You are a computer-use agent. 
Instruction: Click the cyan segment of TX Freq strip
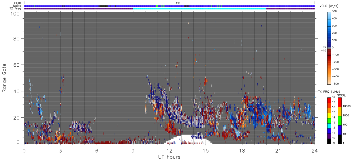[x=199, y=9]
